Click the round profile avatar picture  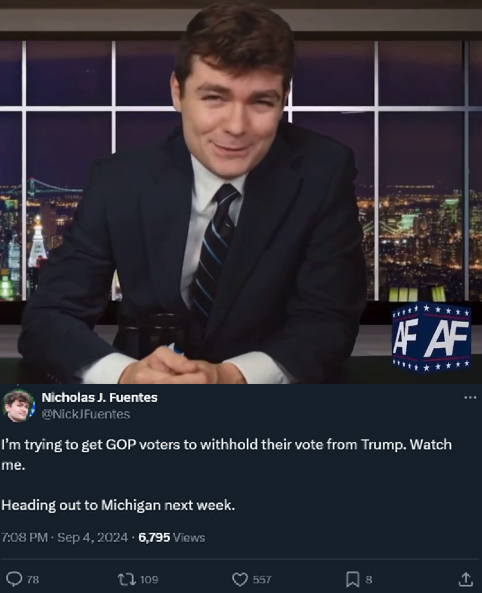point(18,406)
